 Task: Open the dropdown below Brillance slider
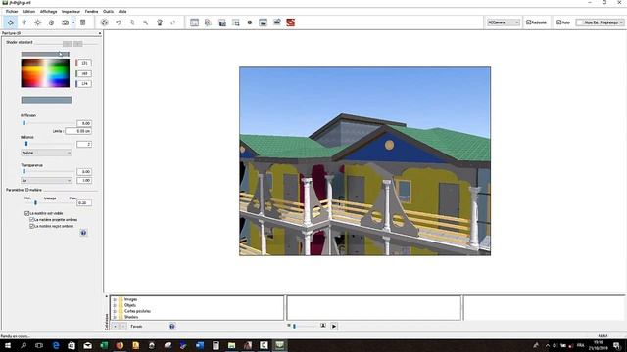[46, 153]
